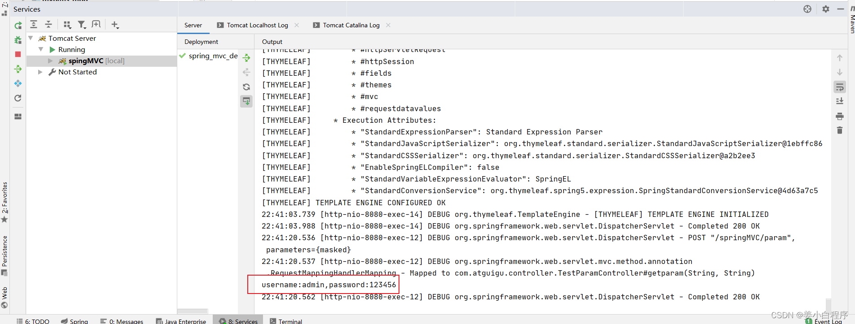Clear all console output trash icon
Viewport: 855px width, 324px height.
click(x=840, y=130)
